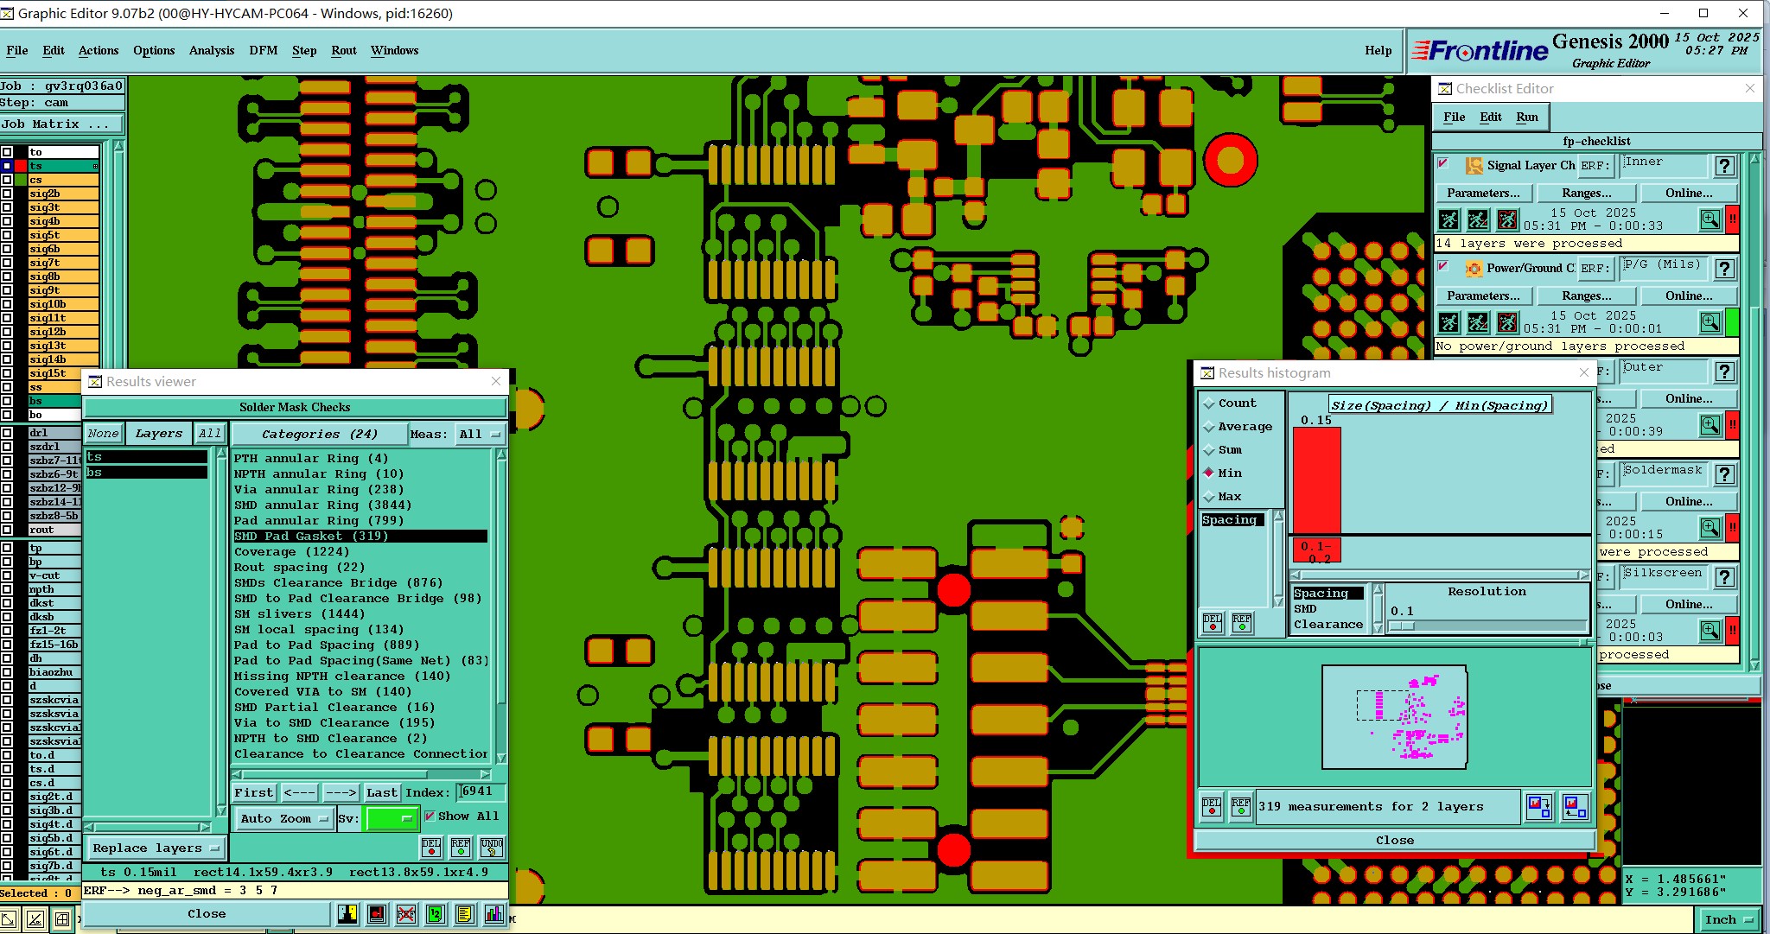
Task: Click the crossed-out REF icon
Action: click(x=405, y=914)
